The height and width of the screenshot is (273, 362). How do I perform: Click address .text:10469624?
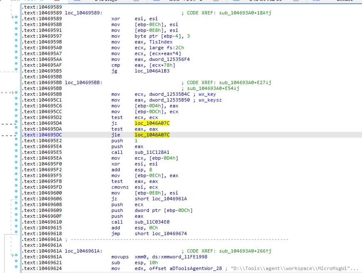(42, 268)
